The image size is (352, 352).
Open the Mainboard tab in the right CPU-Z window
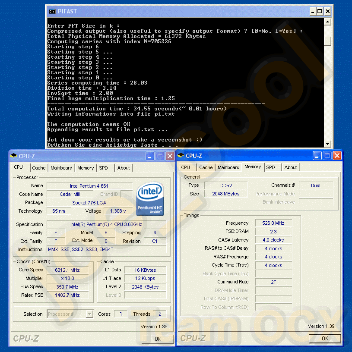228,167
